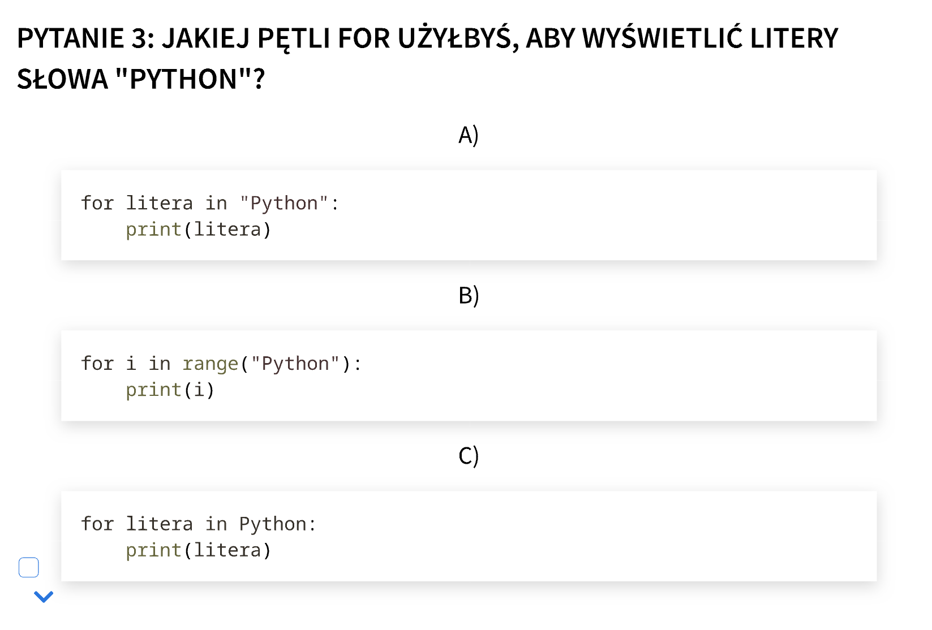Image resolution: width=932 pixels, height=630 pixels.
Task: Select answer label A)
Action: (x=468, y=136)
